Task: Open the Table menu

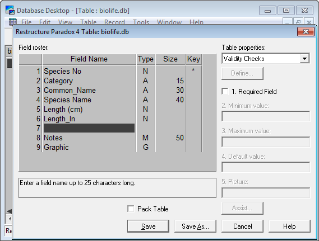Action: pyautogui.click(x=88, y=22)
